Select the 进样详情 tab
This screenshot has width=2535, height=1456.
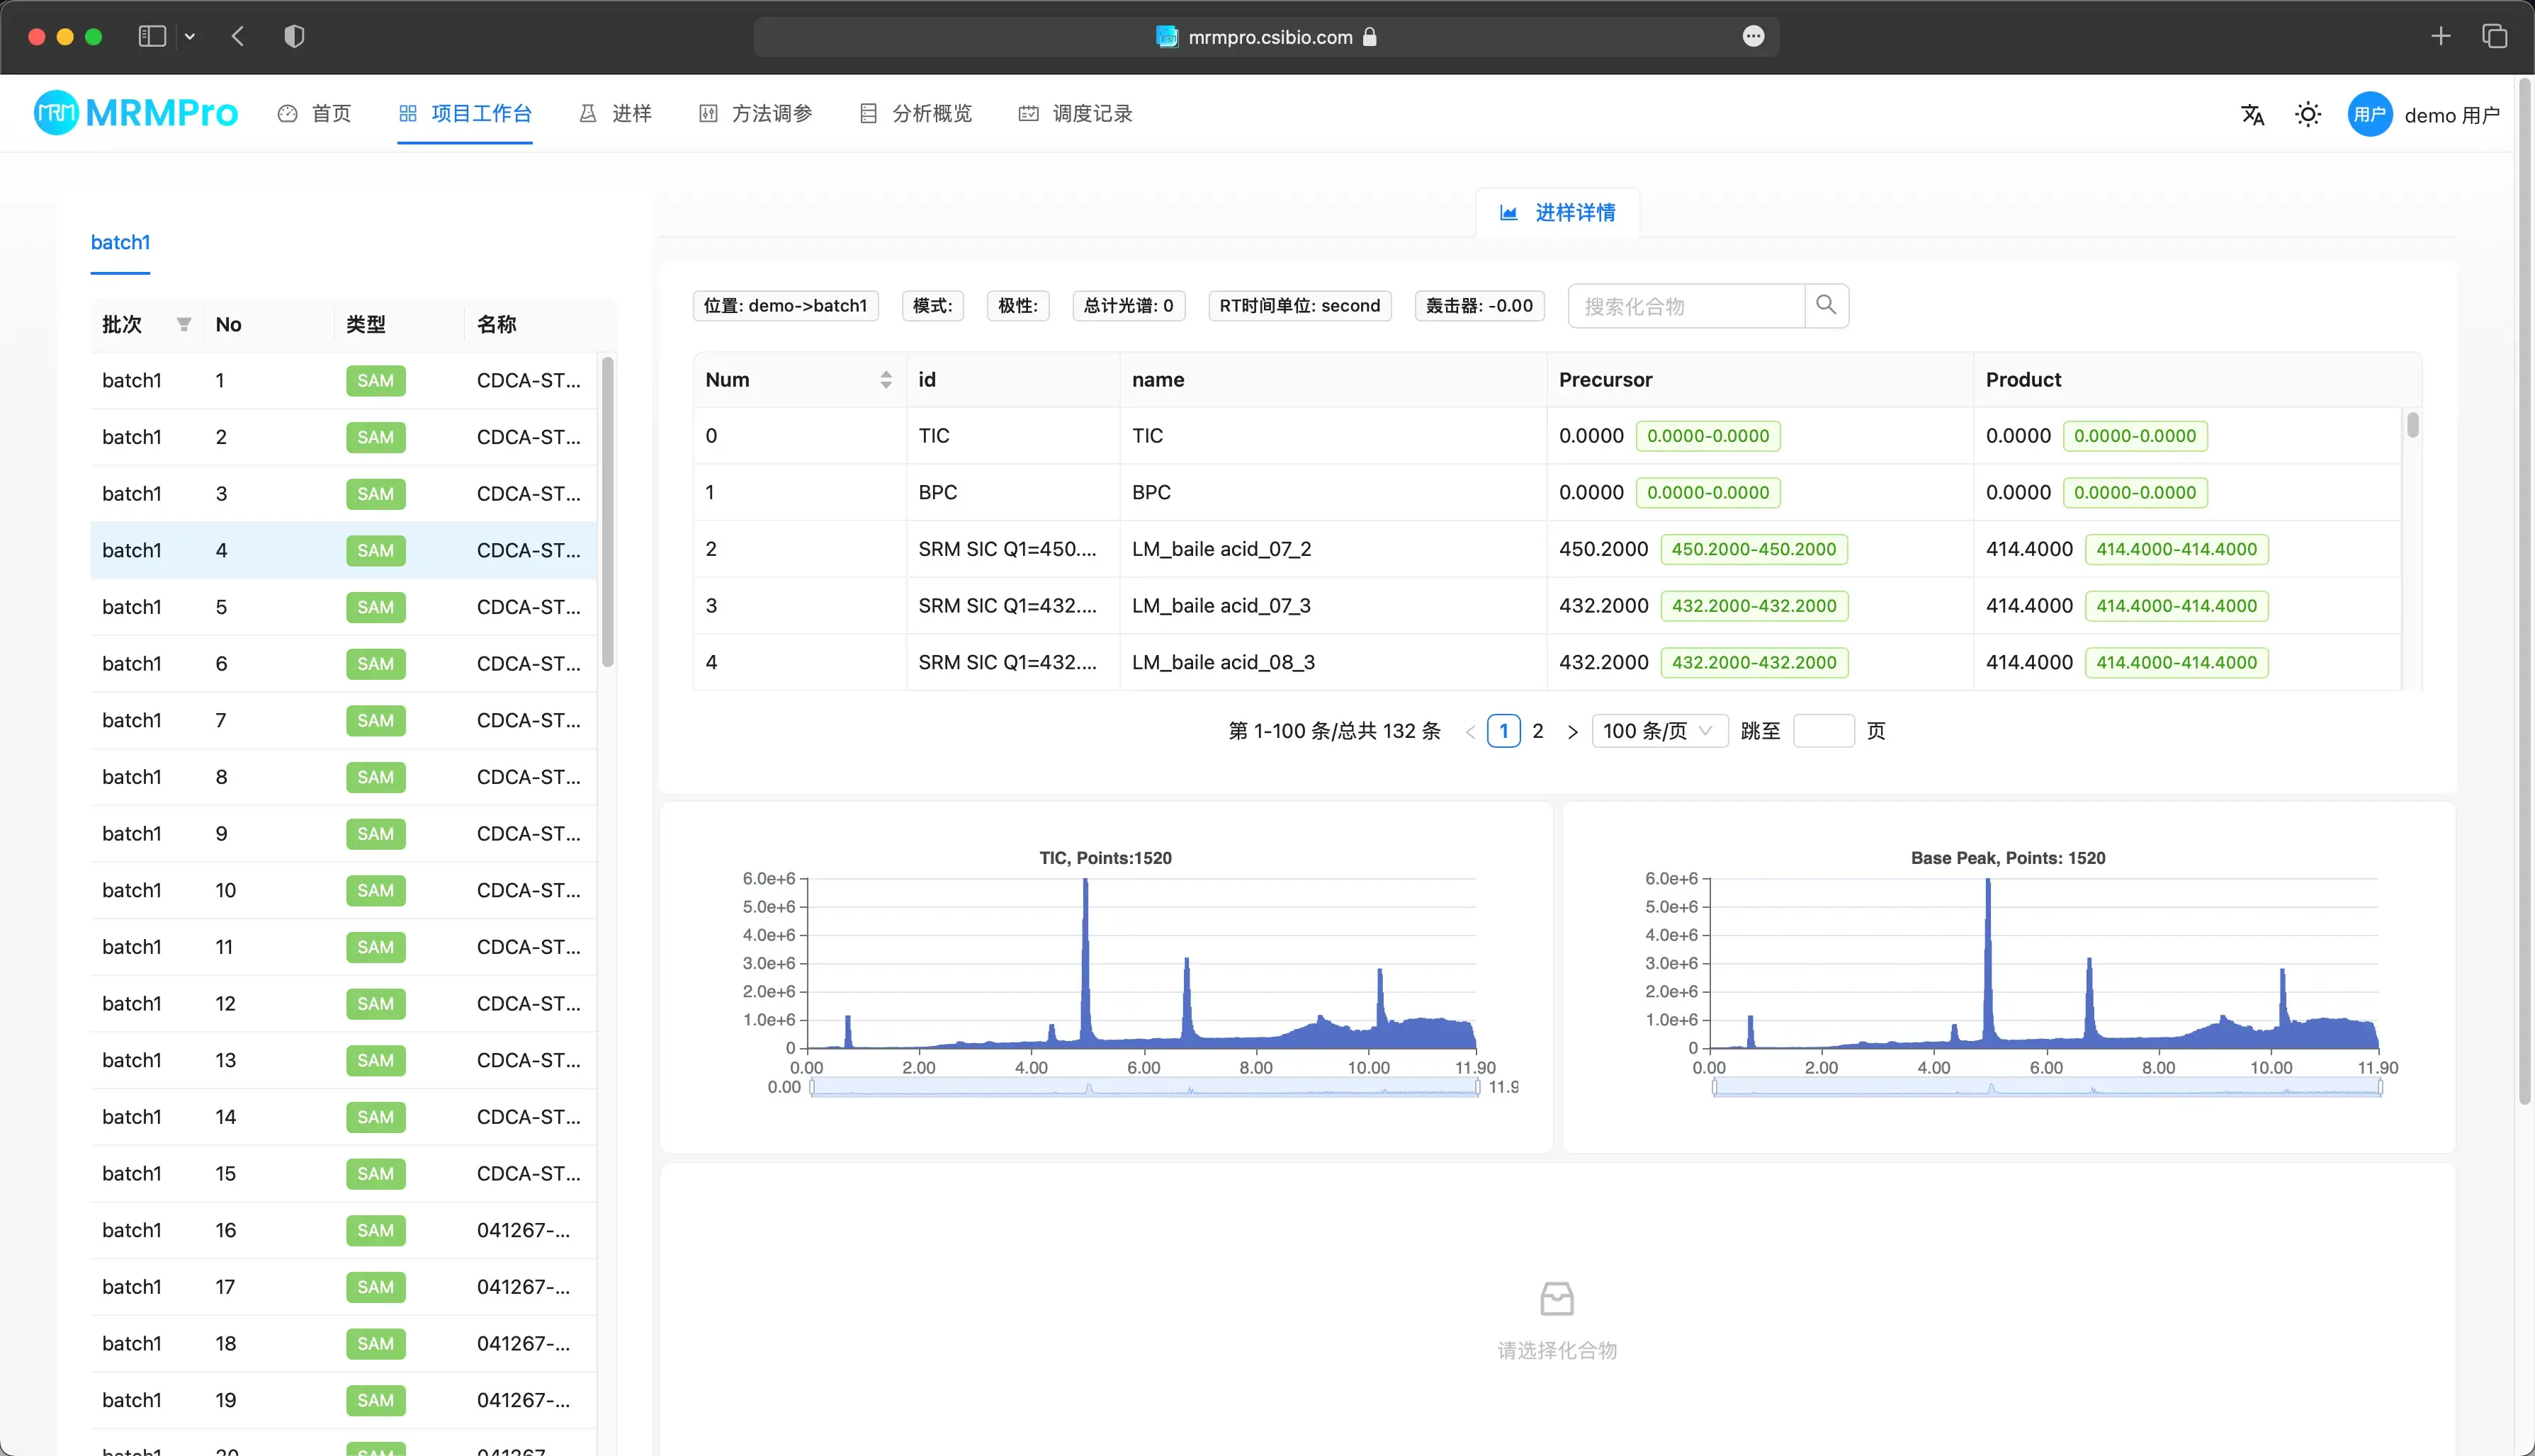coord(1557,212)
